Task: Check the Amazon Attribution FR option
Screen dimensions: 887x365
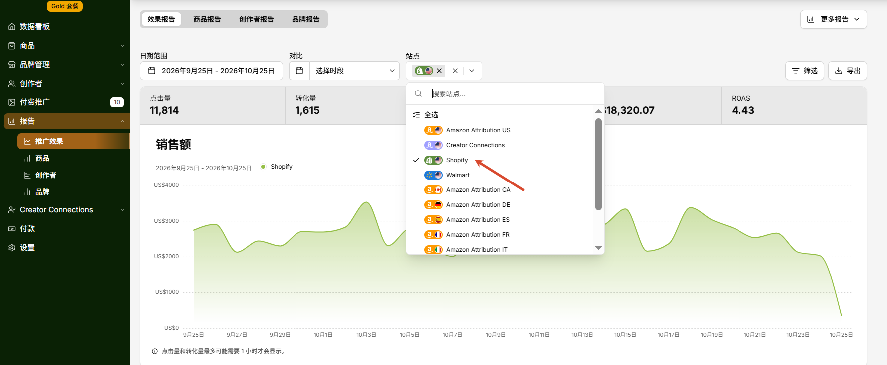Action: 501,235
